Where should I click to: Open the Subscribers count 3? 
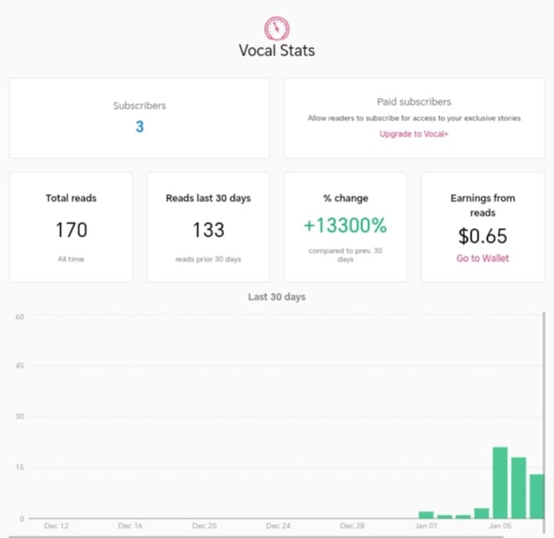(139, 126)
